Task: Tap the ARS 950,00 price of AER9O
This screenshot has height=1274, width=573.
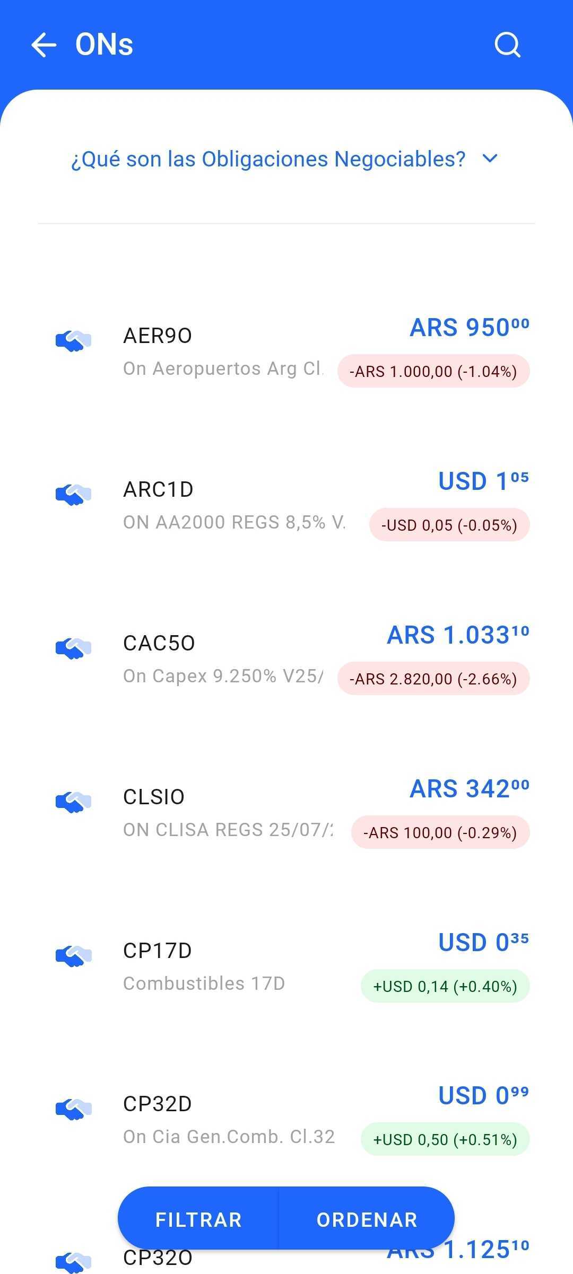Action: pos(470,327)
